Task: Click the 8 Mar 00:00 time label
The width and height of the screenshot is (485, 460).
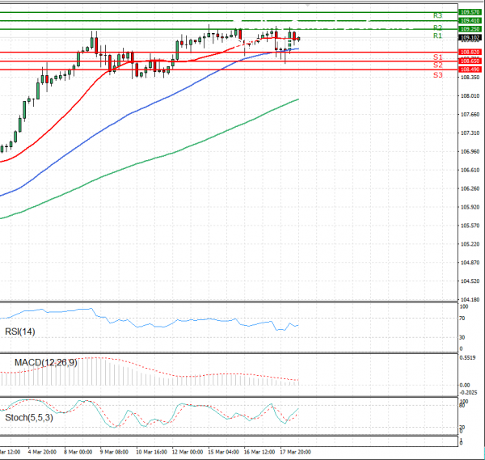Action: click(78, 452)
